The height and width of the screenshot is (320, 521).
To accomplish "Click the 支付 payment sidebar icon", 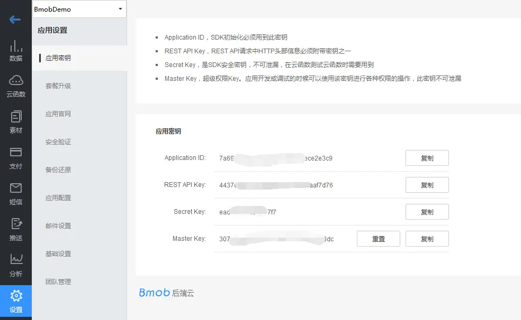I will coord(16,157).
